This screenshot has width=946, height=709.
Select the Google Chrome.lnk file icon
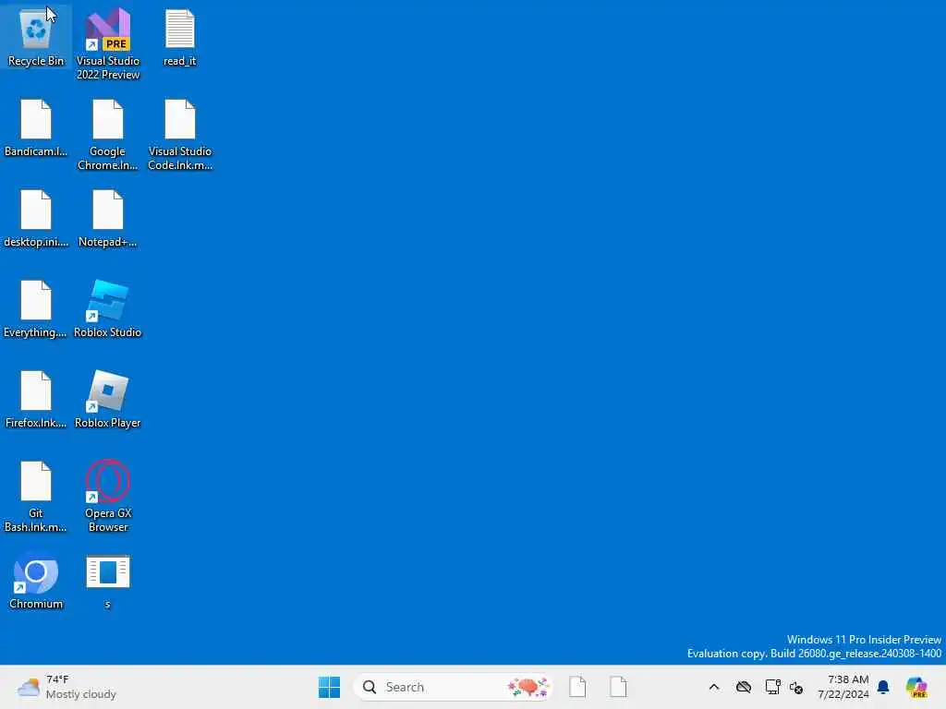click(x=108, y=134)
